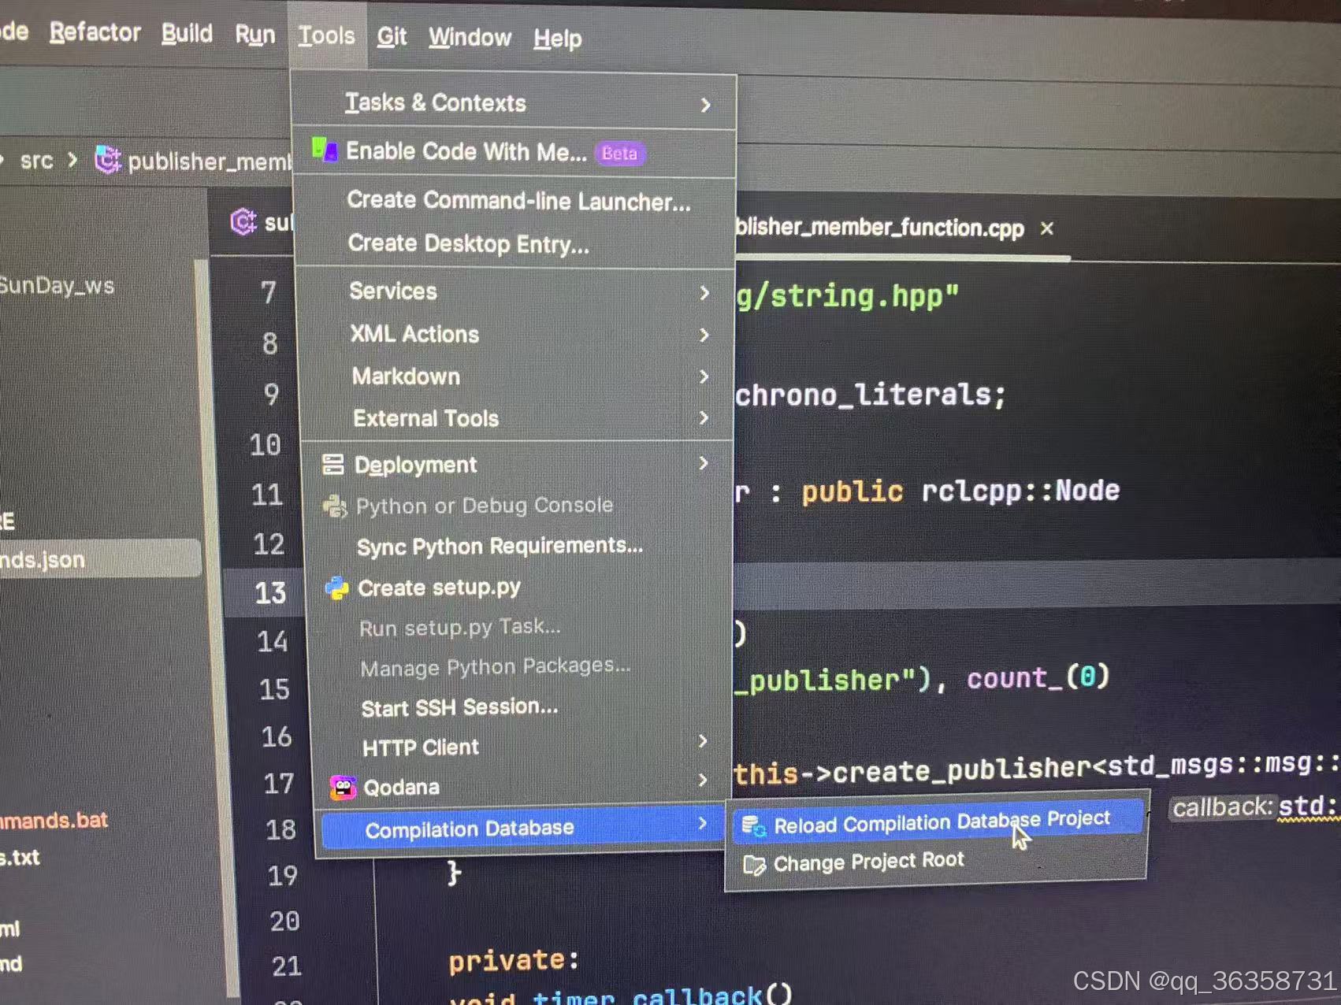Click the Deployment server icon
1341x1005 pixels.
(335, 464)
